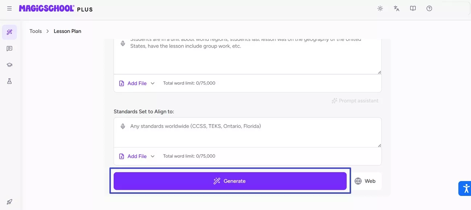Open the language translation icon

(x=396, y=8)
